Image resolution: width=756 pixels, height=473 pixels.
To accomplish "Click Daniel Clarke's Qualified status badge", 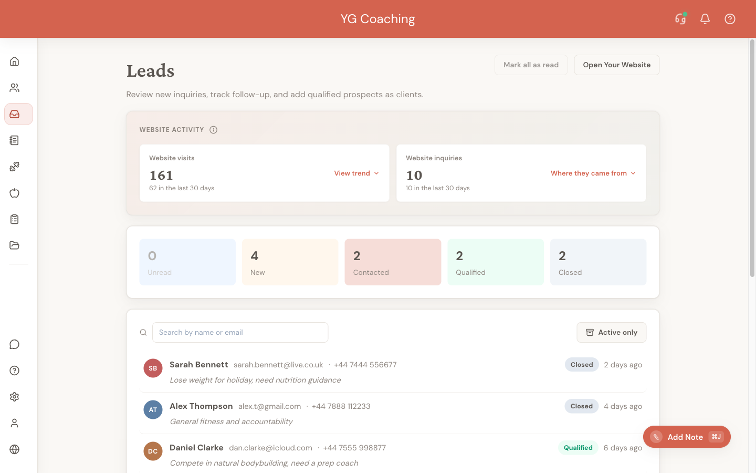I will click(x=578, y=448).
